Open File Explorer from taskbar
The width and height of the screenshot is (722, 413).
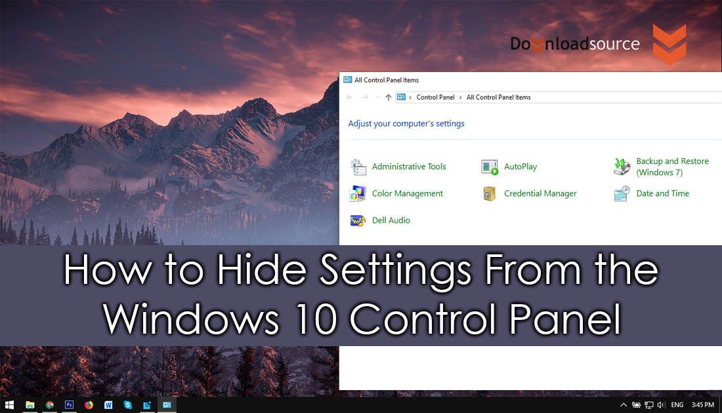coord(30,404)
